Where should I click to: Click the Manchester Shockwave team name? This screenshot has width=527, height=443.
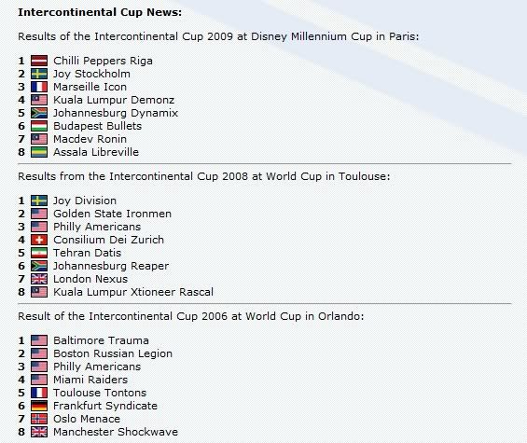pos(116,432)
